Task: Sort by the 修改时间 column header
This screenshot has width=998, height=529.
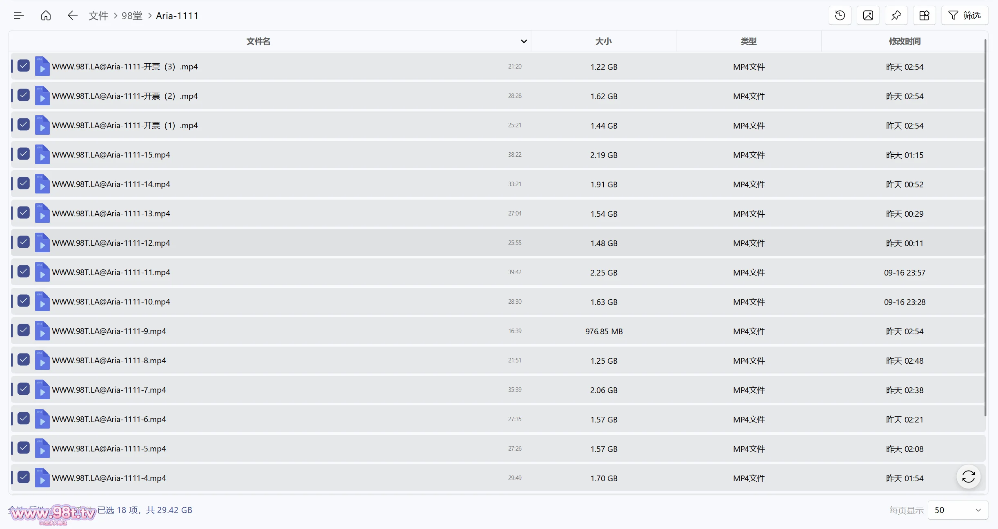Action: point(905,41)
